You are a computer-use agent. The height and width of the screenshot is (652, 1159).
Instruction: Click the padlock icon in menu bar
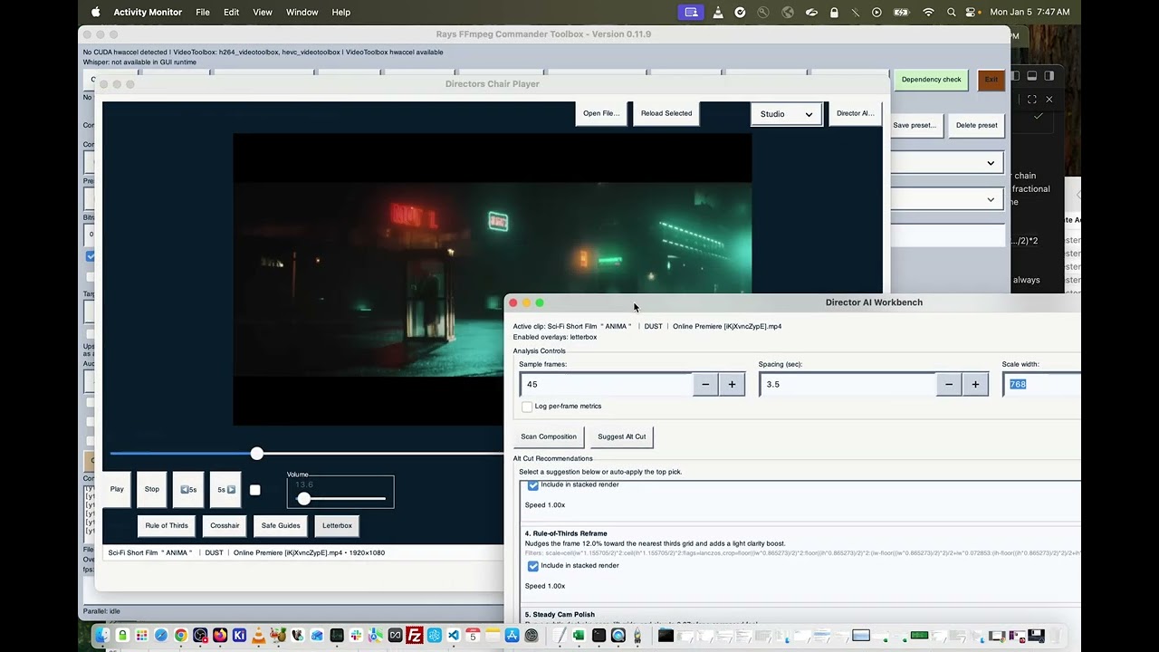[834, 12]
